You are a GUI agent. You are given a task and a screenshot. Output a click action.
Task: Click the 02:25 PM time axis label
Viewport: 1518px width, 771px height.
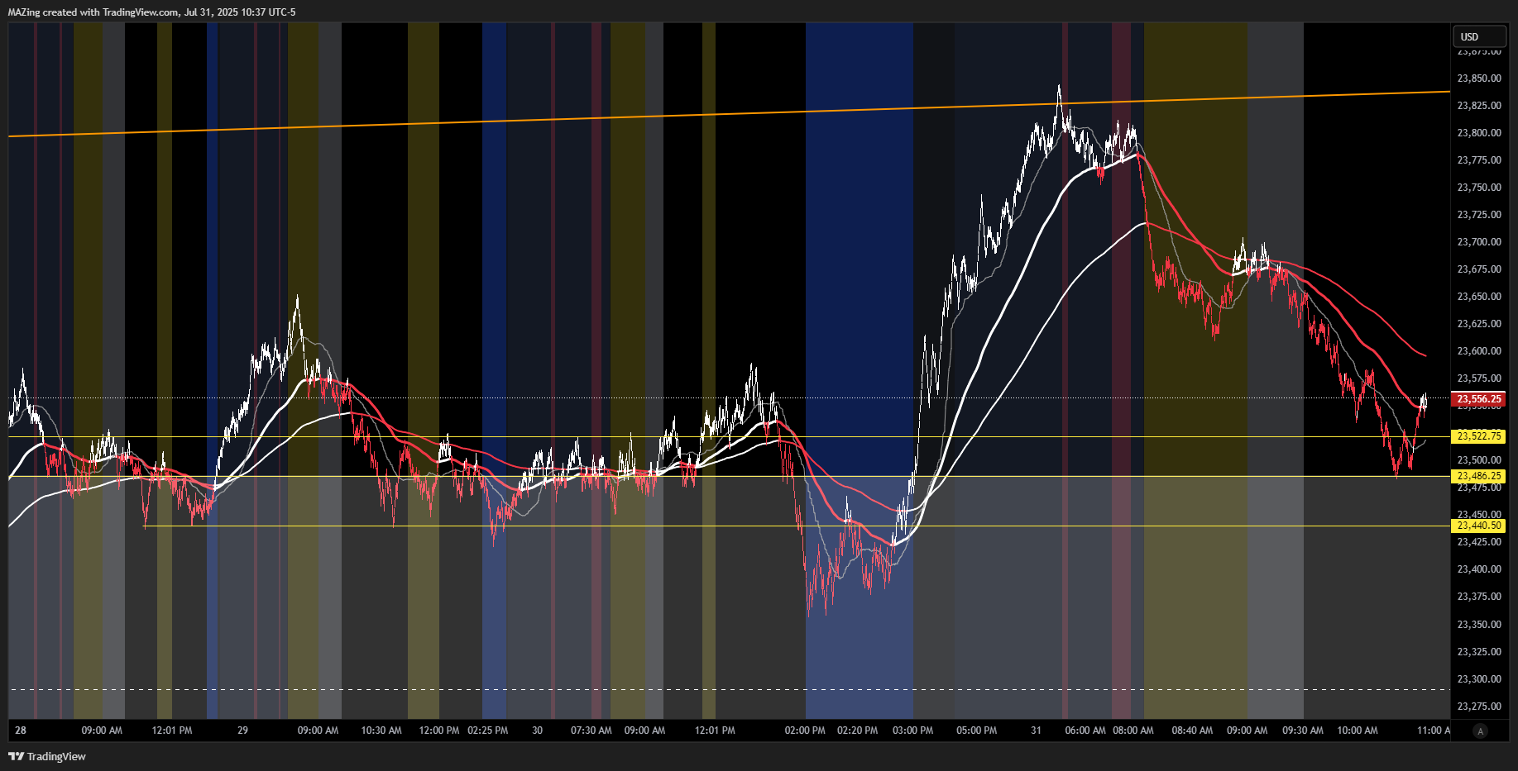tap(488, 731)
